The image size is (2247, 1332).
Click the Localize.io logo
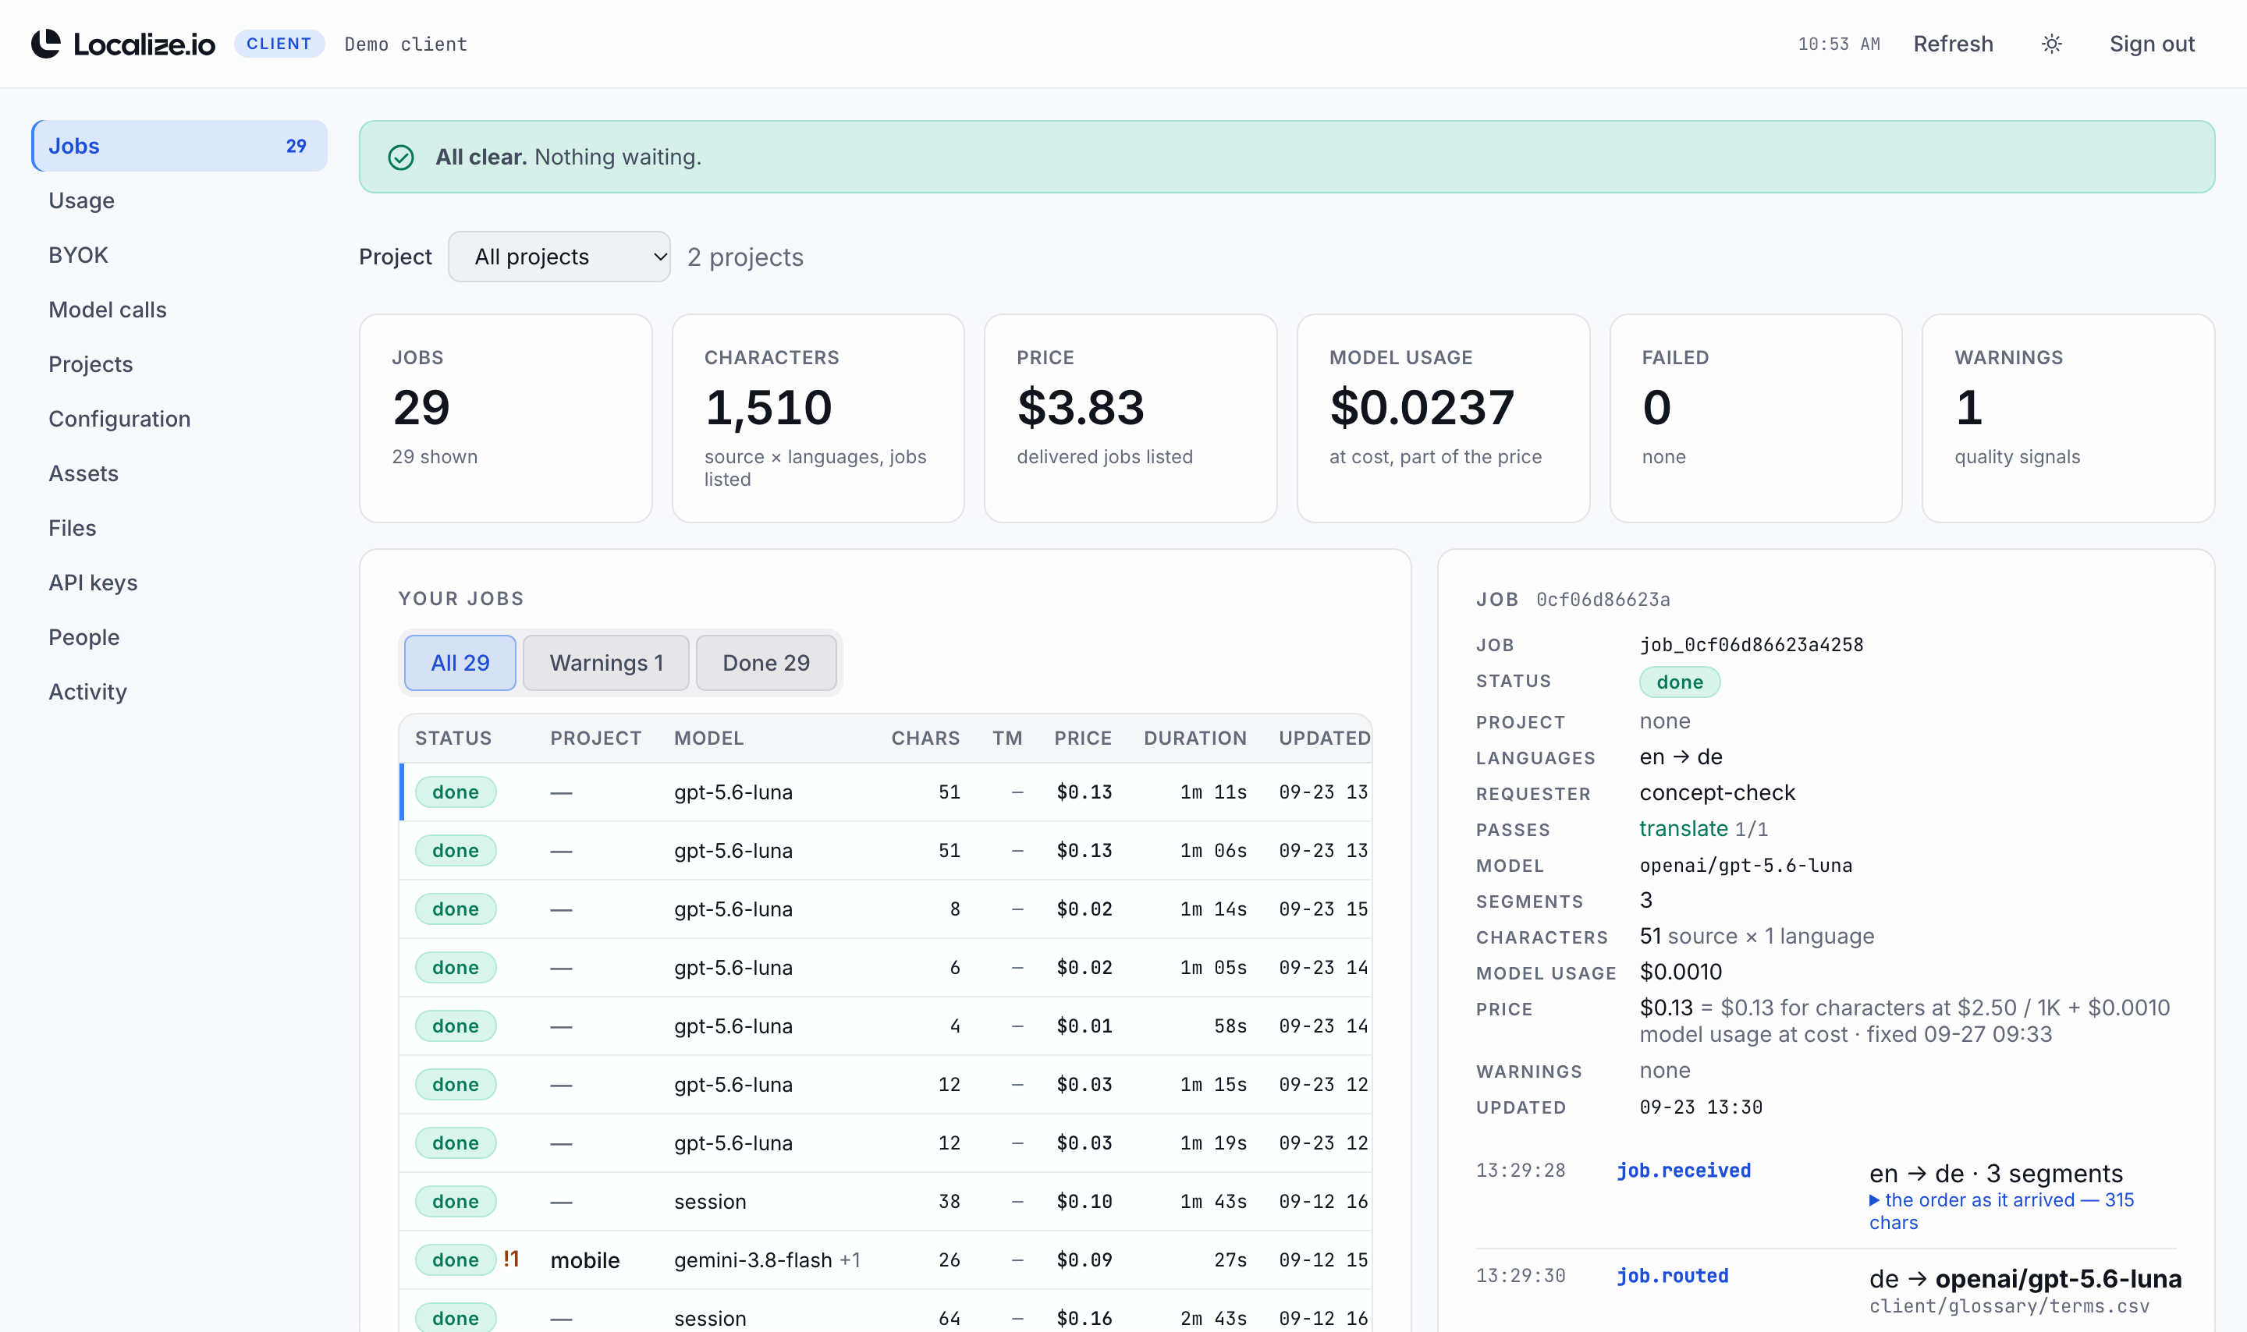123,44
